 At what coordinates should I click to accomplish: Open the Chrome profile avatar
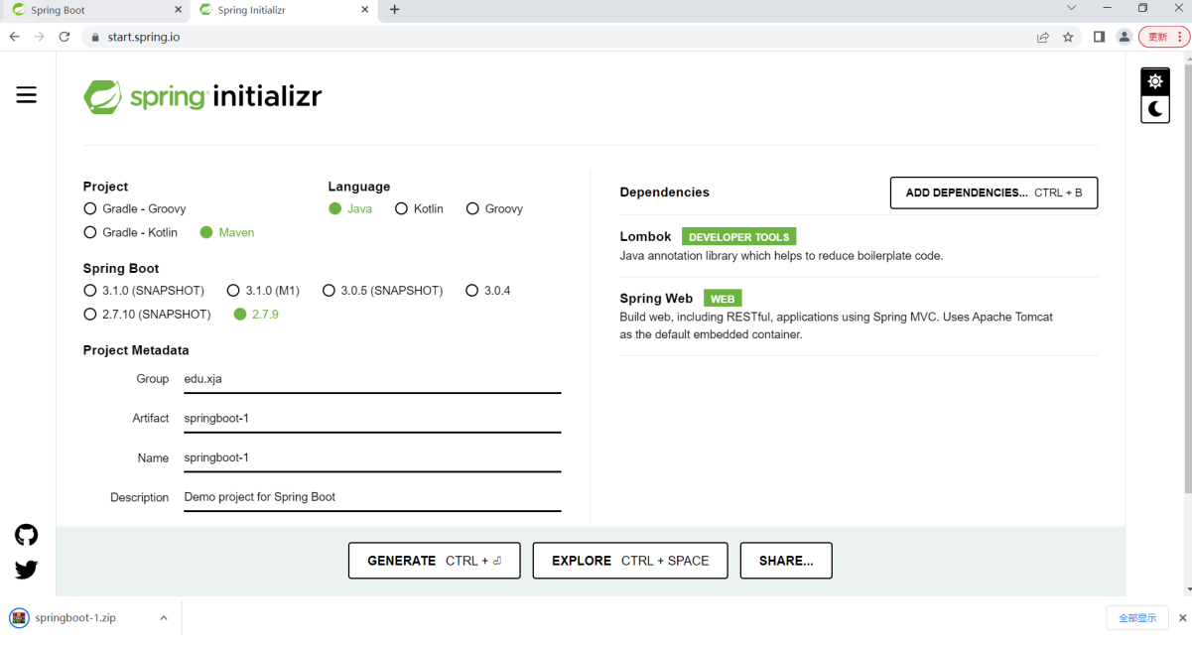point(1125,37)
